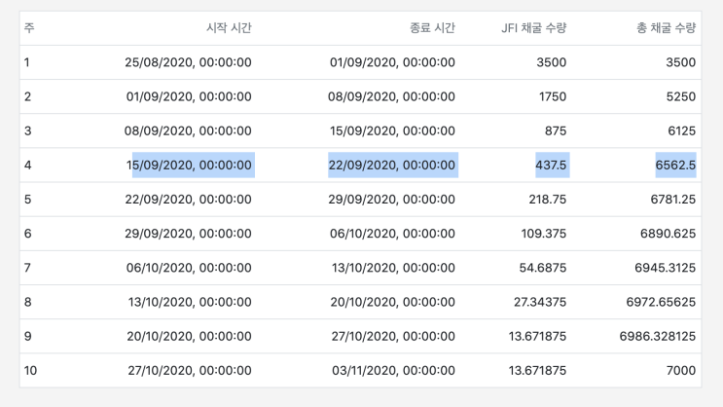
Task: Click week number 10 cell
Action: tap(30, 370)
